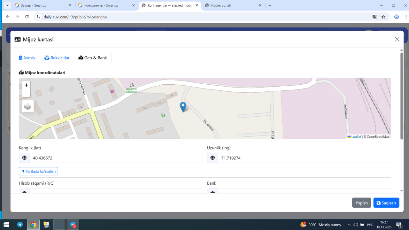Screen dimensions: 409x230
Task: Bookmark this page with star icon
Action: [383, 17]
